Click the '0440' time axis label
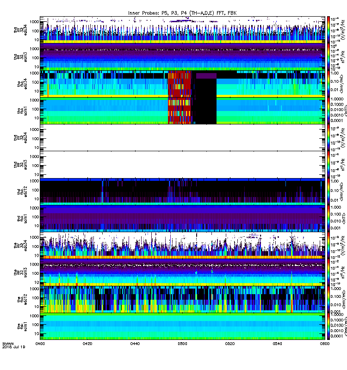The width and height of the screenshot is (347, 370). coord(135,344)
